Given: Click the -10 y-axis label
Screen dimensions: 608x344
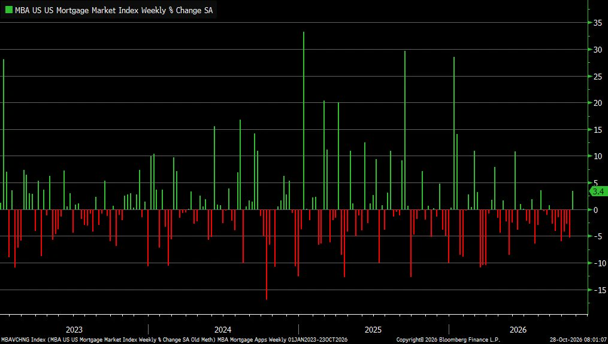Looking at the screenshot, I should [x=600, y=263].
